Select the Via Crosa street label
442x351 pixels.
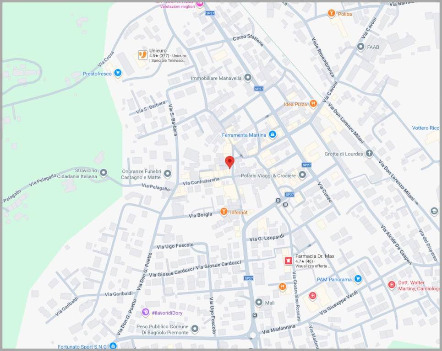pos(106,59)
